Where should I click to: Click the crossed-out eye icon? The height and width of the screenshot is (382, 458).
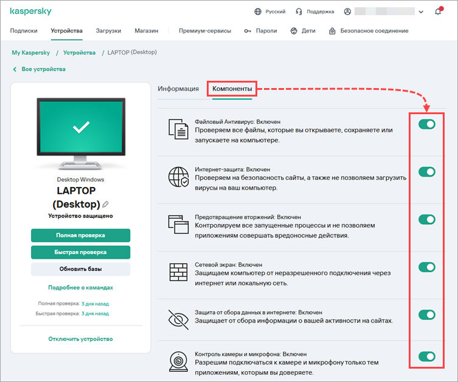tap(178, 319)
